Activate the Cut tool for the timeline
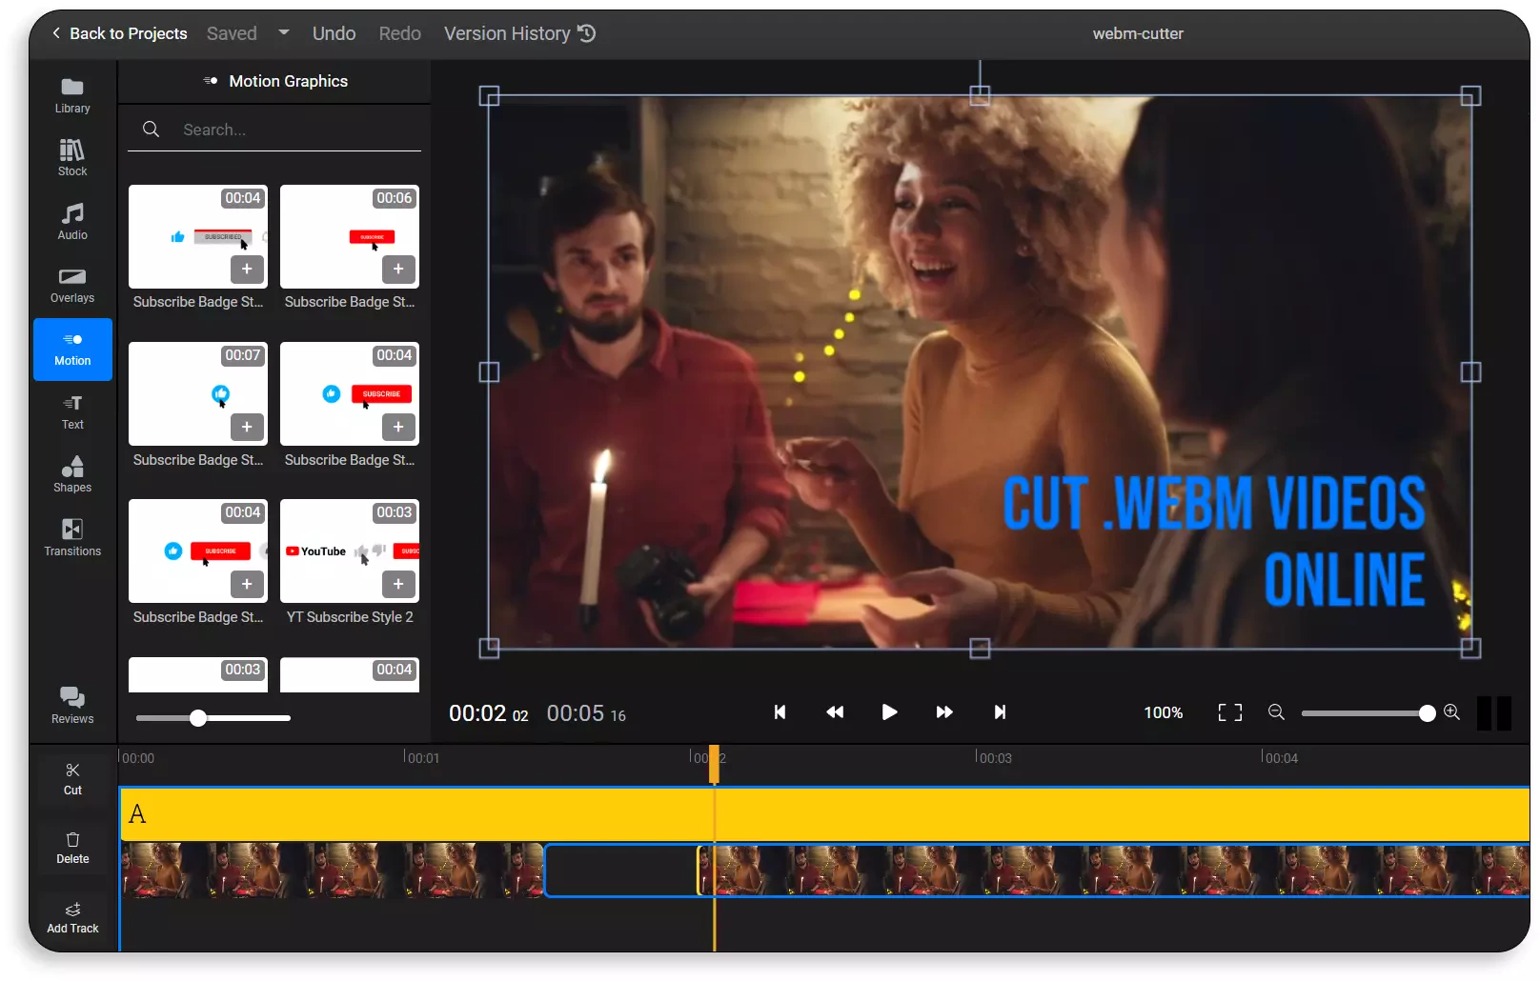Viewport: 1540px width, 981px height. (x=72, y=778)
